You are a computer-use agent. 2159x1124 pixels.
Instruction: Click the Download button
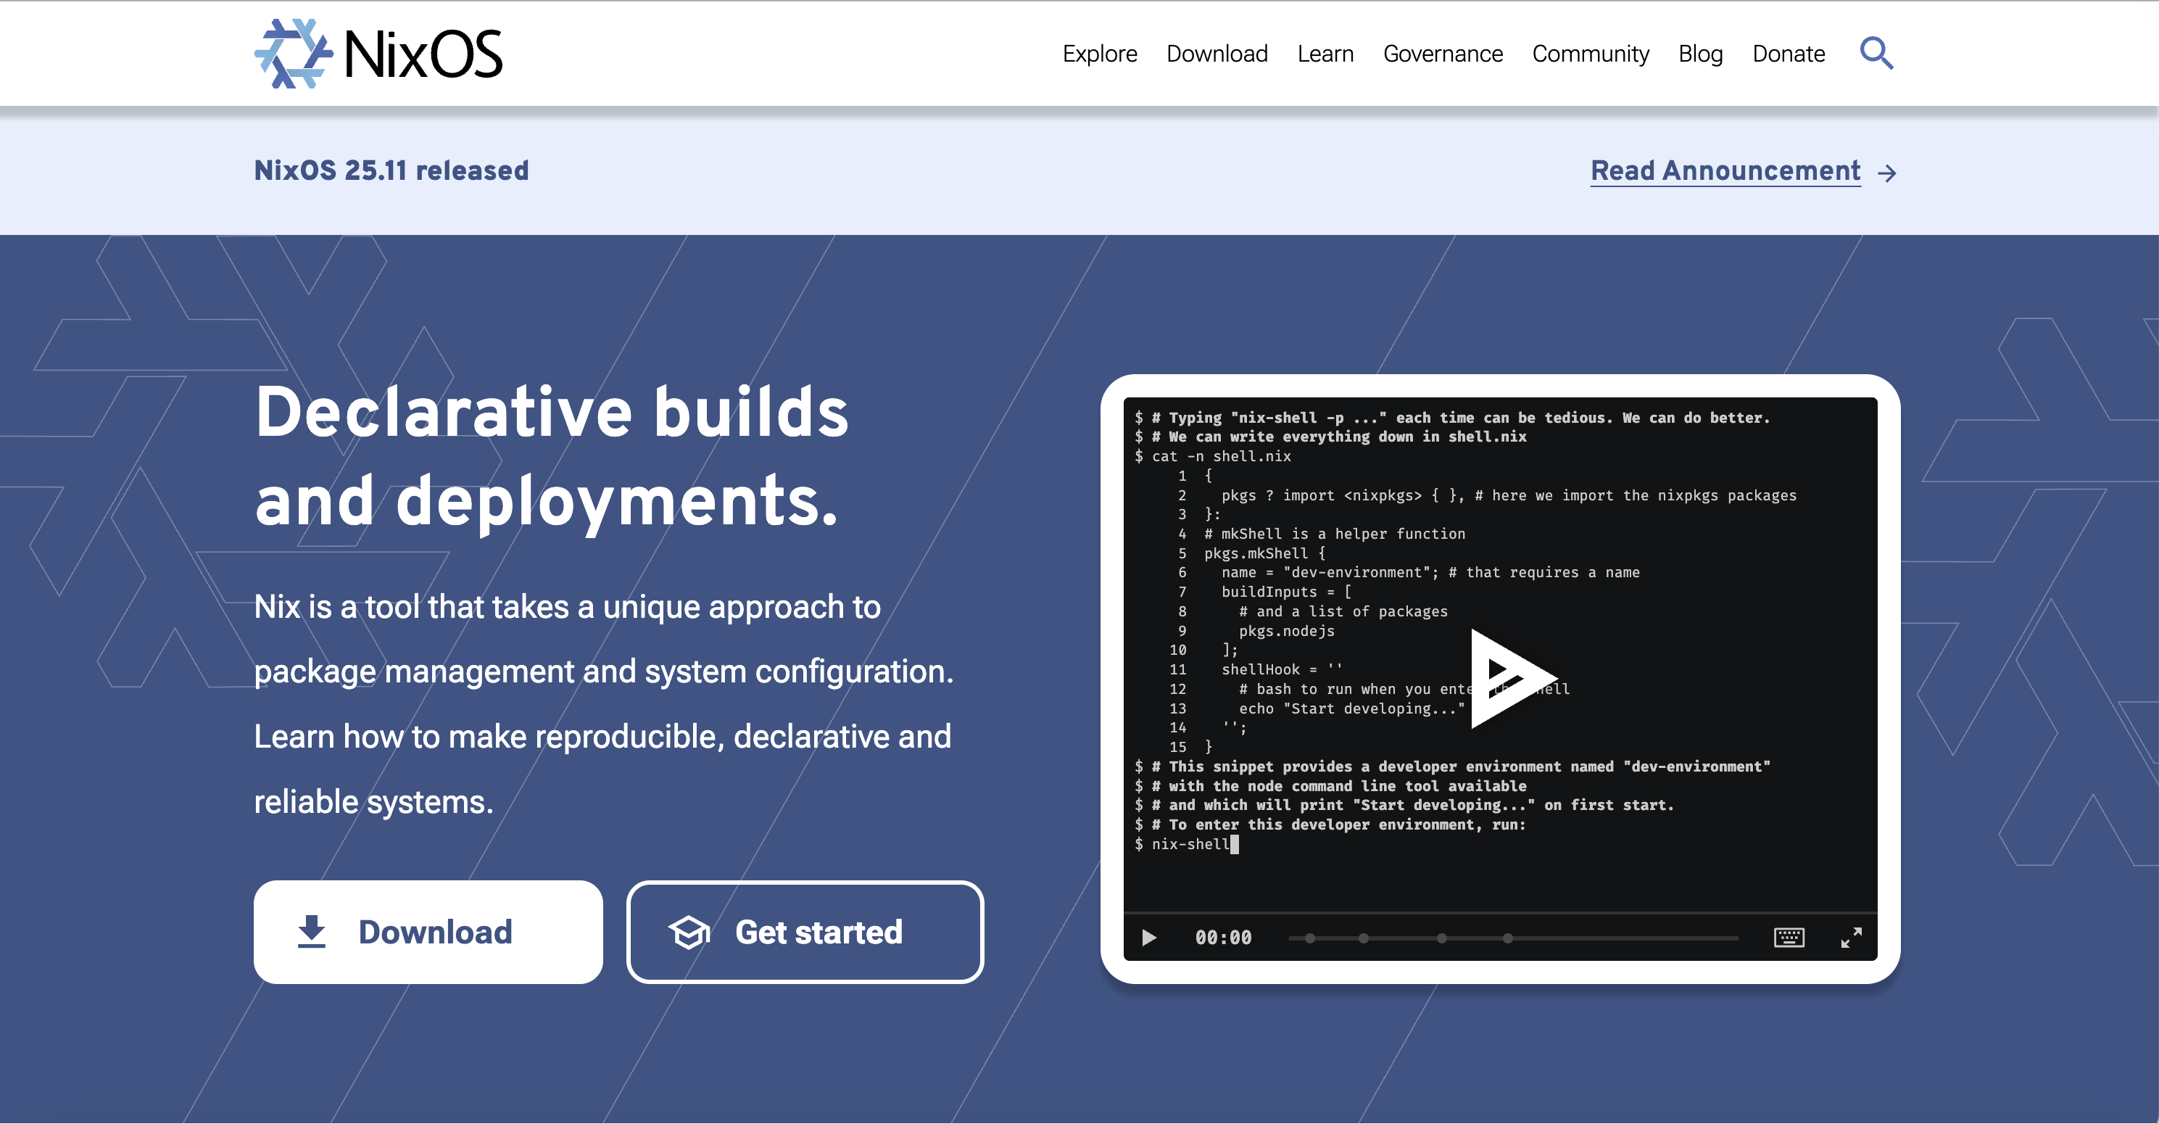point(428,931)
